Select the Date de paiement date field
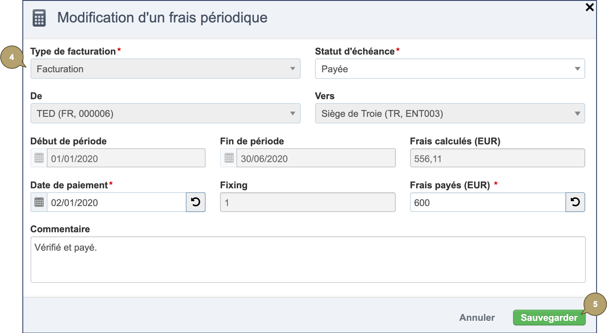 coord(115,202)
